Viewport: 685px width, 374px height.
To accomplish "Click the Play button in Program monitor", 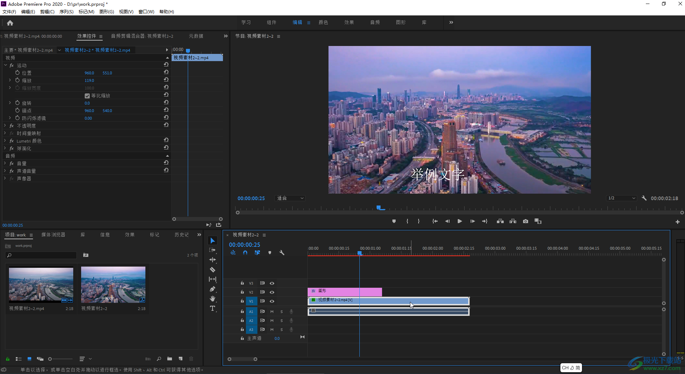I will click(460, 221).
